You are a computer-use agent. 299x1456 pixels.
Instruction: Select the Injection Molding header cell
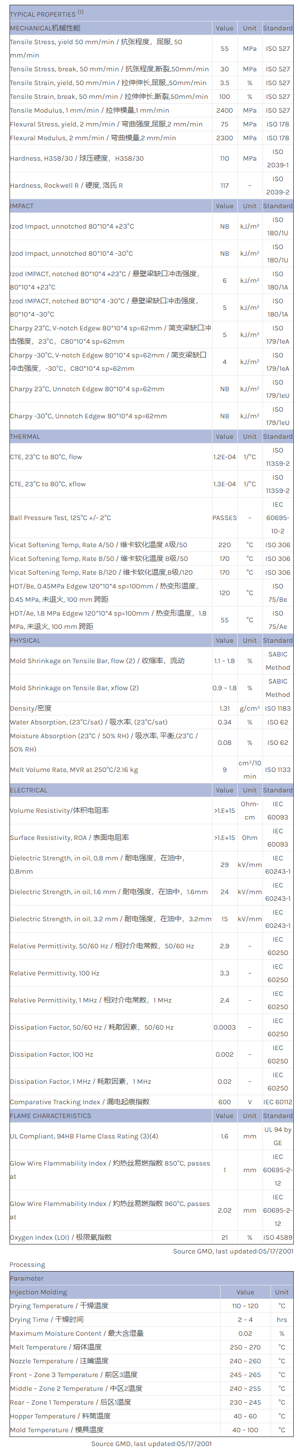pyautogui.click(x=39, y=1292)
